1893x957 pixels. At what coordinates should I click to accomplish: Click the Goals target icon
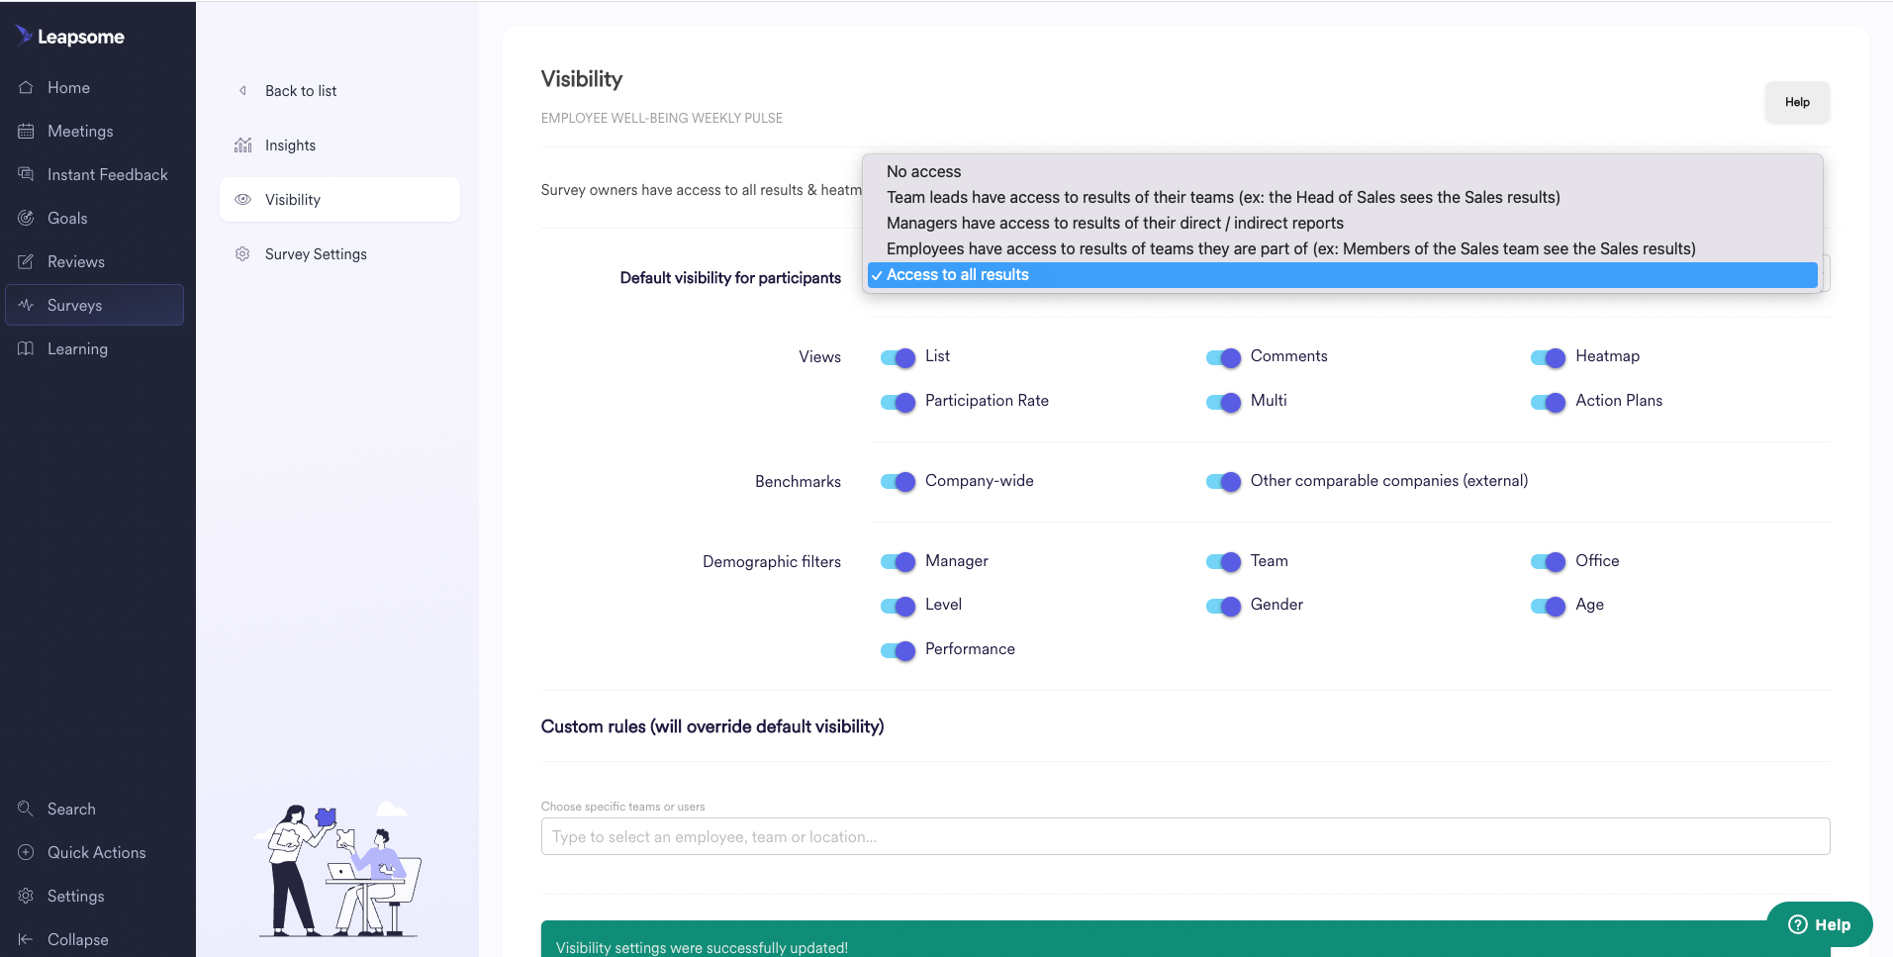26,218
